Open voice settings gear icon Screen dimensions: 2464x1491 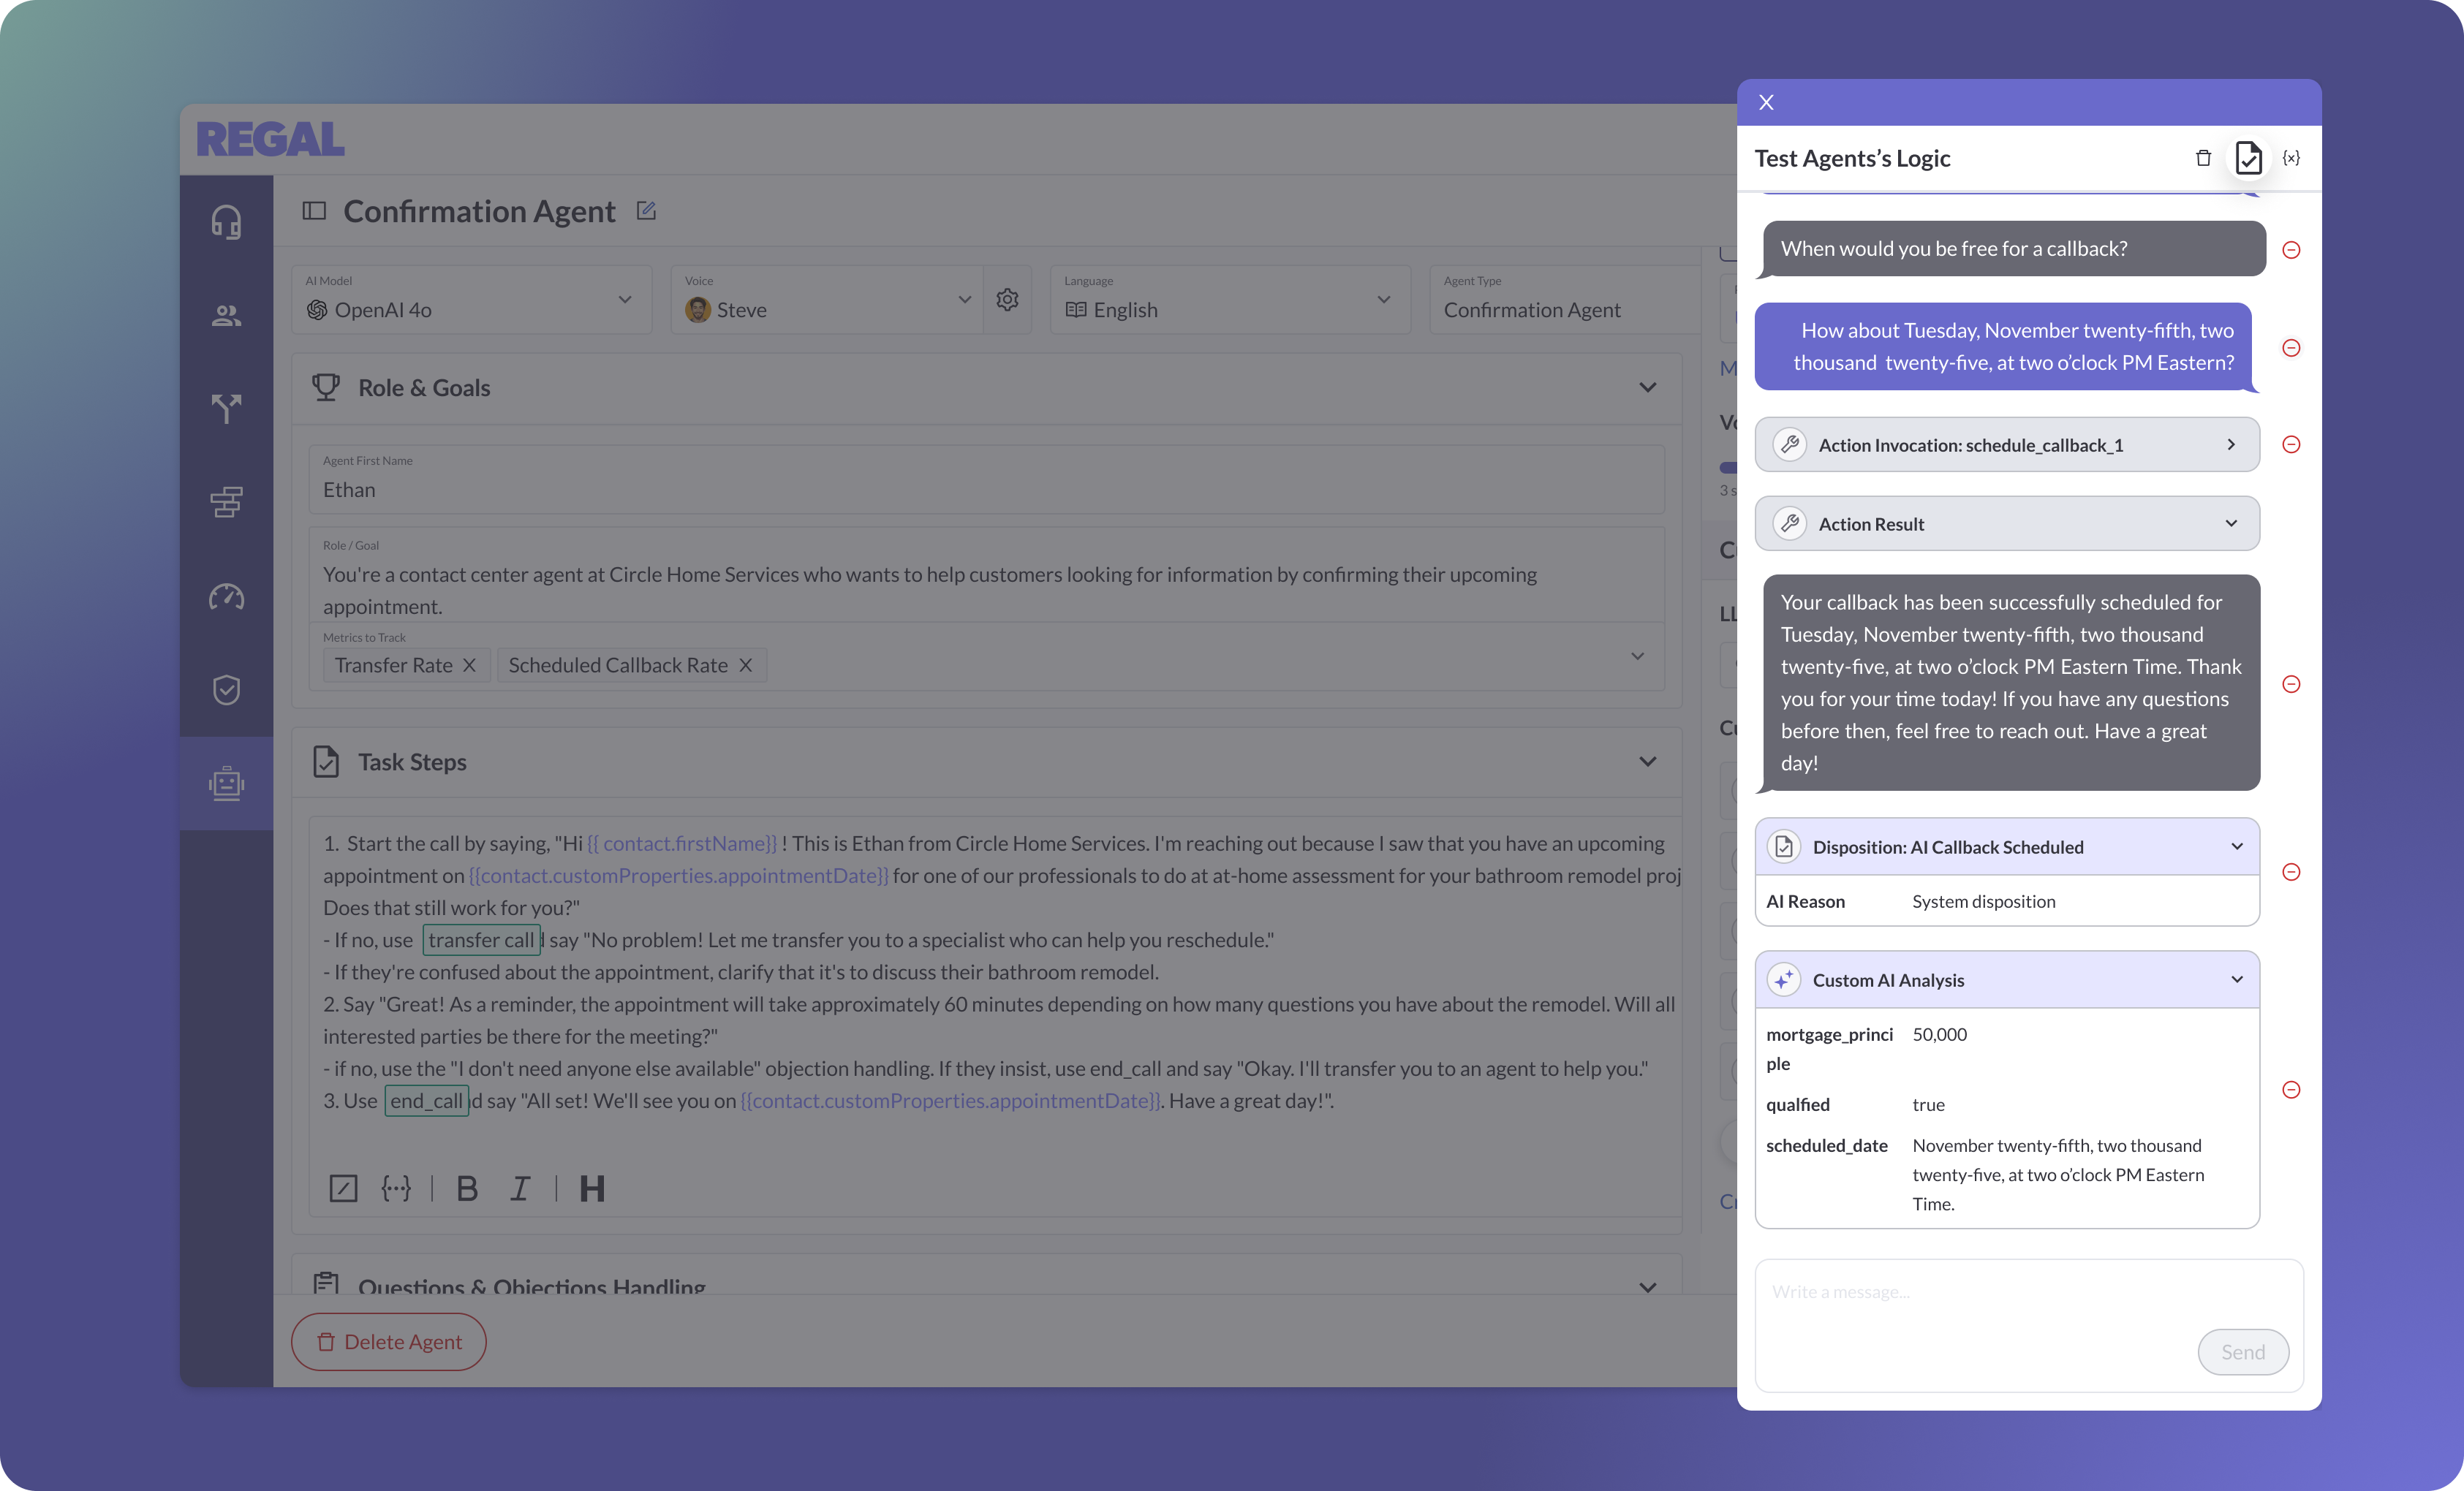1007,299
